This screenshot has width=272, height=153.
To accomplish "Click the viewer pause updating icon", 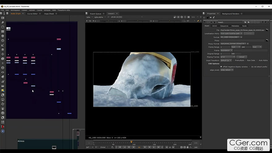I will [x=189, y=17].
